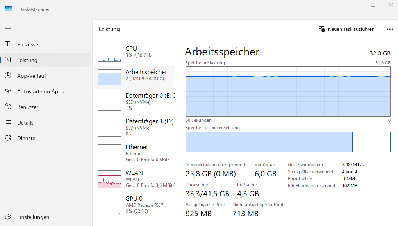Viewport: 398px width, 226px height.
Task: Open the more options ellipsis menu
Action: [x=389, y=29]
